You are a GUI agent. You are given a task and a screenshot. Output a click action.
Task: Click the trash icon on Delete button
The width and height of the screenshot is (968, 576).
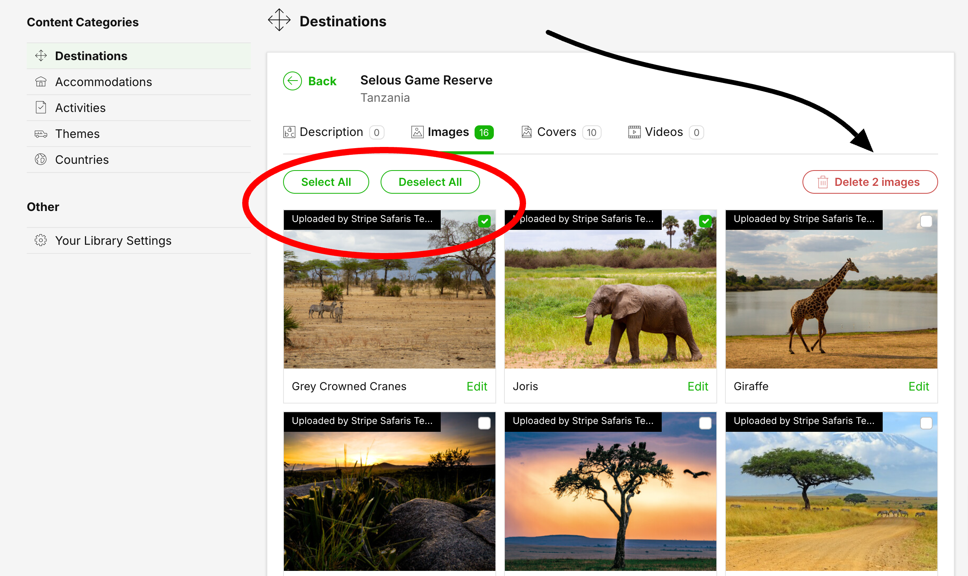point(823,182)
